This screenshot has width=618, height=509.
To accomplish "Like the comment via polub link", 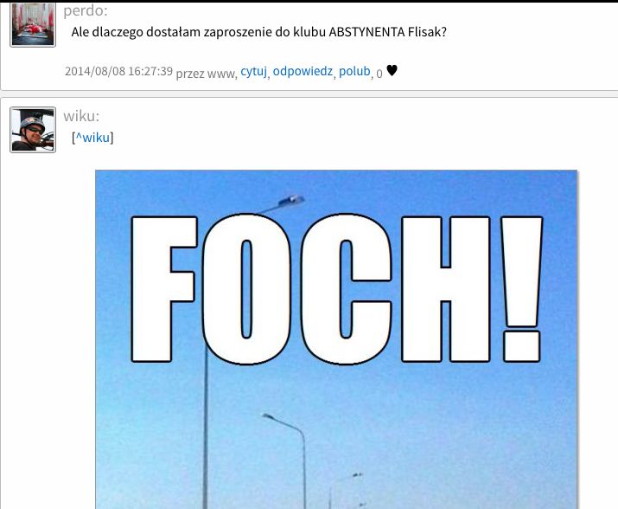I will pyautogui.click(x=354, y=71).
